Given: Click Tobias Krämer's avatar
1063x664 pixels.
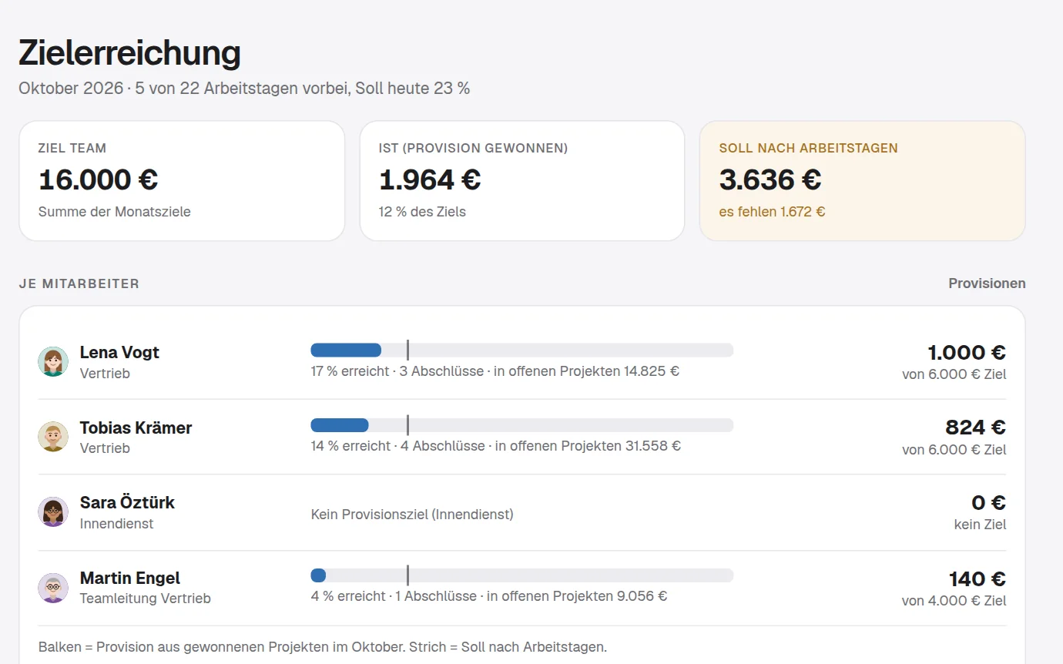Looking at the screenshot, I should [53, 437].
